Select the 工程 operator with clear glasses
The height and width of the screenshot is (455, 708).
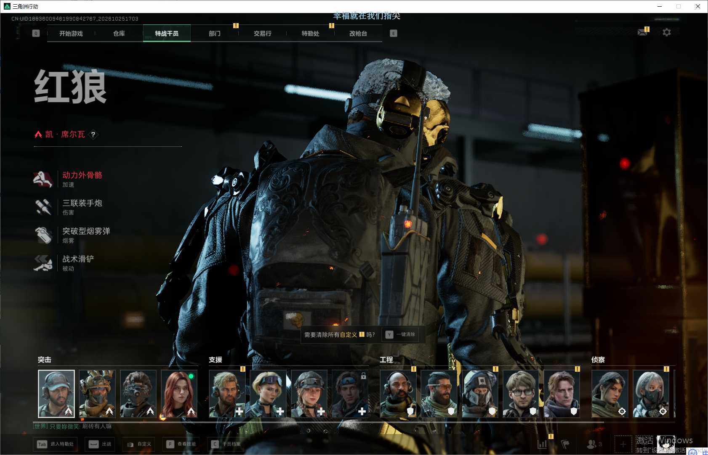[x=521, y=394]
